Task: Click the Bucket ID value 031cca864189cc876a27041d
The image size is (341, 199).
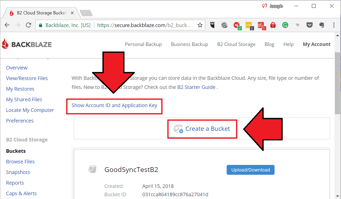Action: [x=175, y=194]
